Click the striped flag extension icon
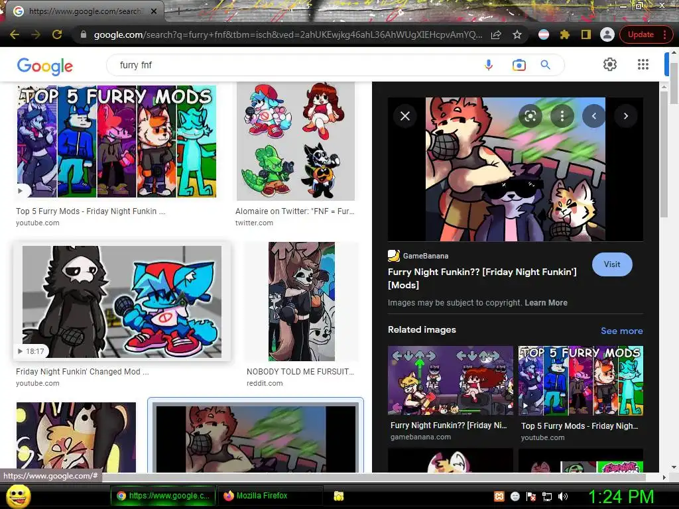The height and width of the screenshot is (509, 679). click(544, 34)
